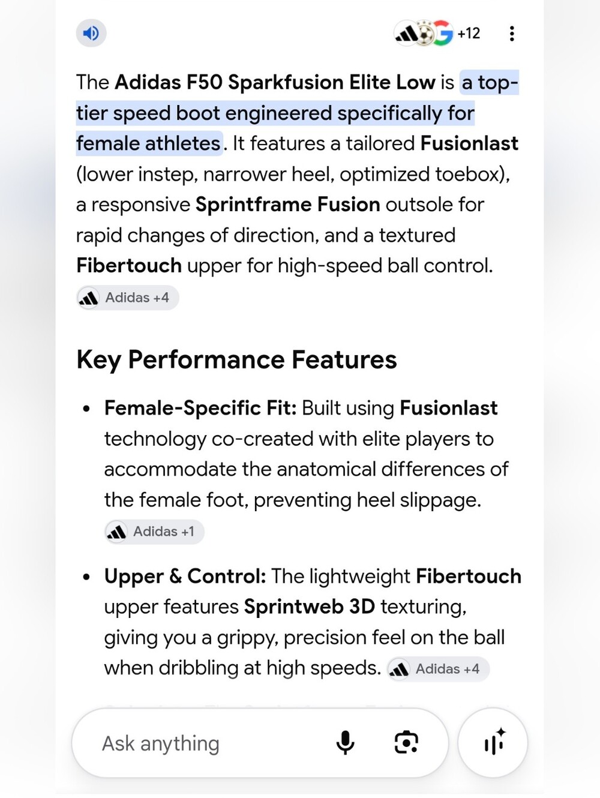The width and height of the screenshot is (600, 798).
Task: Expand the +12 sources list
Action: tap(469, 34)
